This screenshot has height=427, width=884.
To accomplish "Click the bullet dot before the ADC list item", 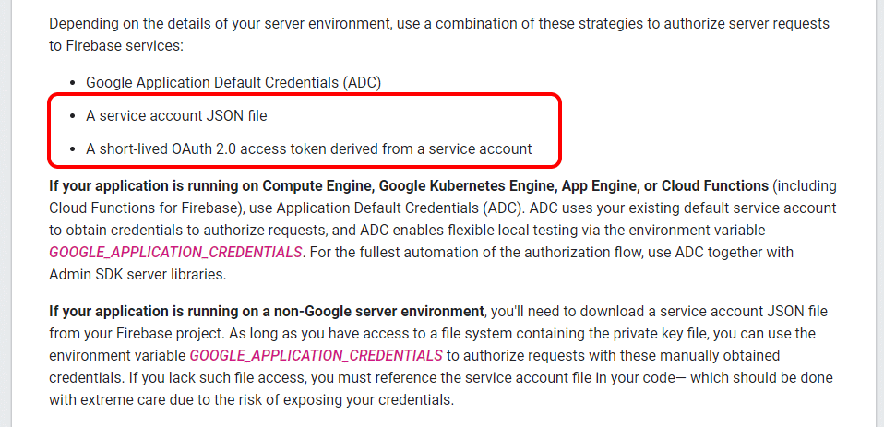I will click(x=73, y=82).
